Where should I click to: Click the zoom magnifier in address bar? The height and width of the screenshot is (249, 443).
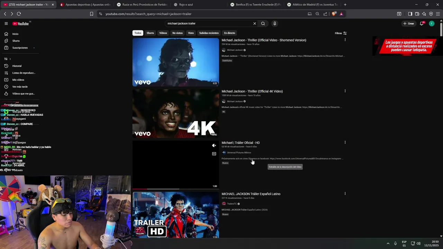[317, 14]
